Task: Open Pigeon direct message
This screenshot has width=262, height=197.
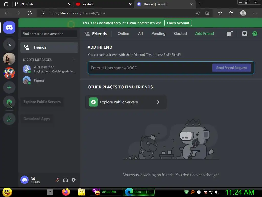Action: point(49,80)
